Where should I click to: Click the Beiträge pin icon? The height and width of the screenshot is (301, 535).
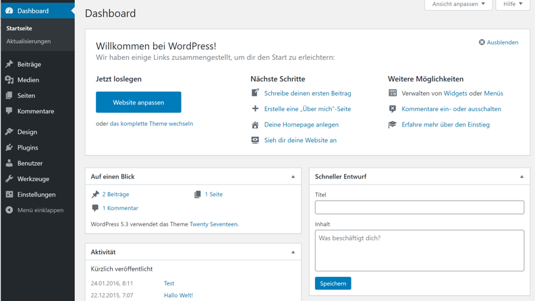tap(9, 64)
